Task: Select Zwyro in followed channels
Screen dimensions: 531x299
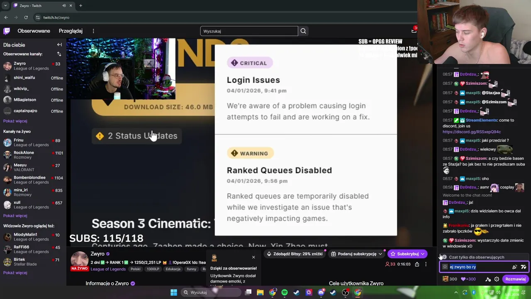Action: click(x=33, y=66)
